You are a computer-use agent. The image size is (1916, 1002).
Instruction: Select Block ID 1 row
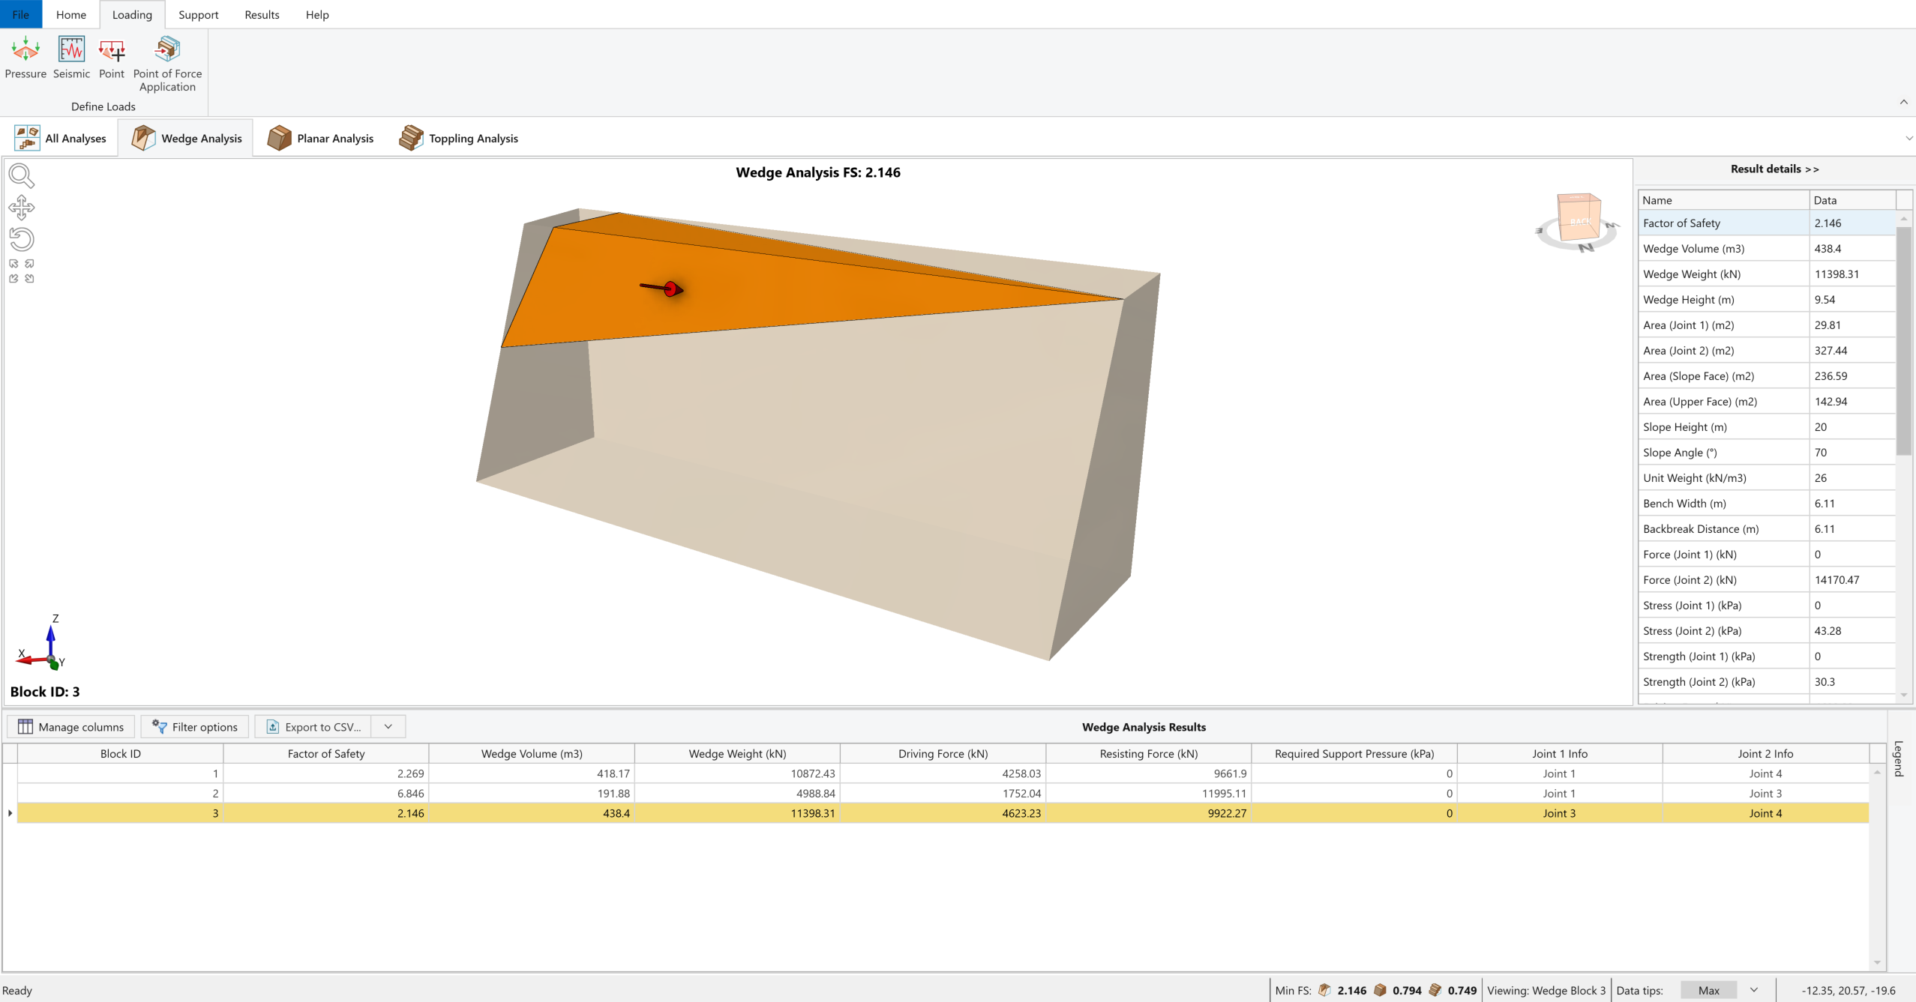tap(943, 773)
